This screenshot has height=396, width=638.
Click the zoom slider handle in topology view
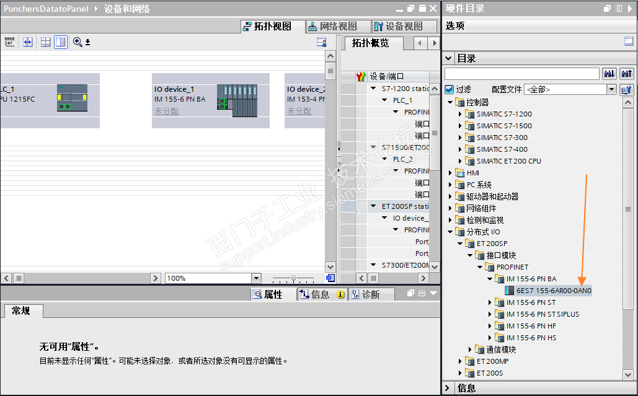click(293, 278)
